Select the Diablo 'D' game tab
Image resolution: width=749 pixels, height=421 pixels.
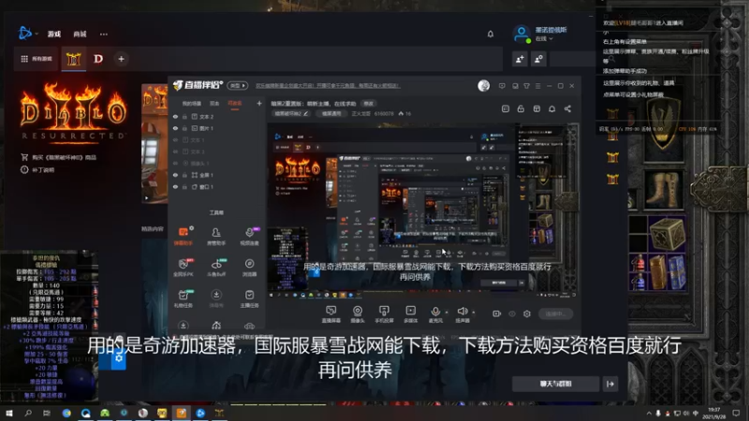[x=98, y=59]
